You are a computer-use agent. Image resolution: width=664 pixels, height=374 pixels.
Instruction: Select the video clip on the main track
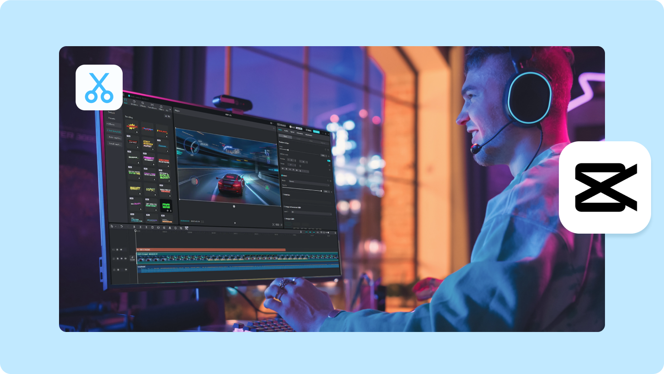[x=237, y=257]
